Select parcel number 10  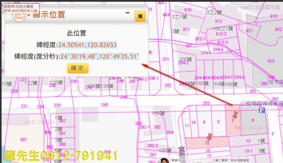[194, 123]
